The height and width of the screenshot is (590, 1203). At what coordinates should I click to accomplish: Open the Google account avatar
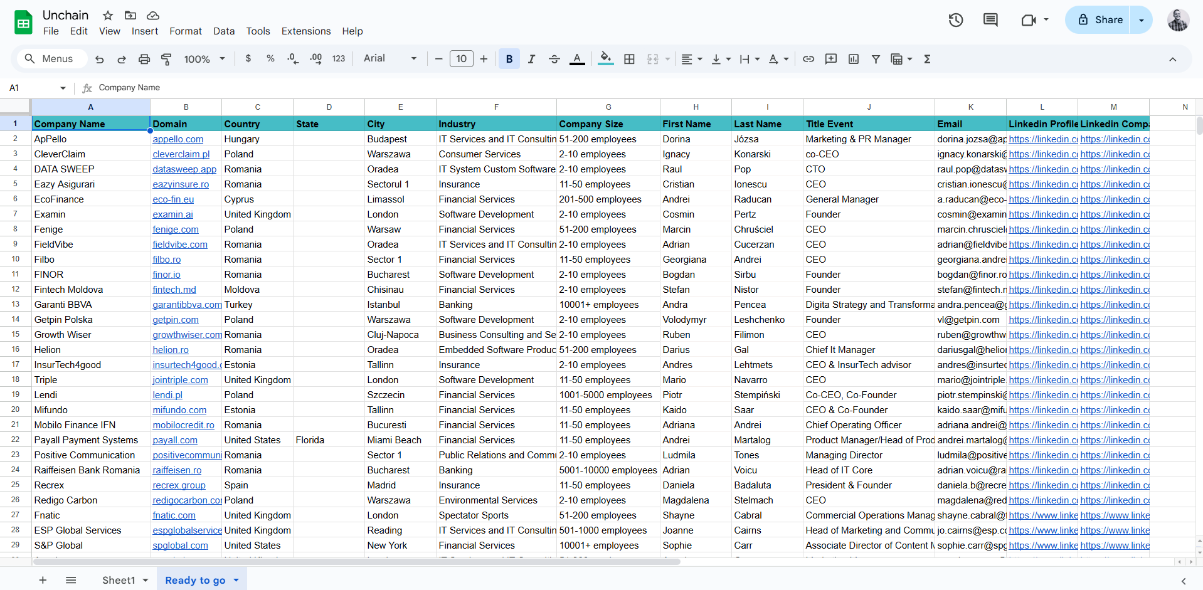coord(1177,20)
